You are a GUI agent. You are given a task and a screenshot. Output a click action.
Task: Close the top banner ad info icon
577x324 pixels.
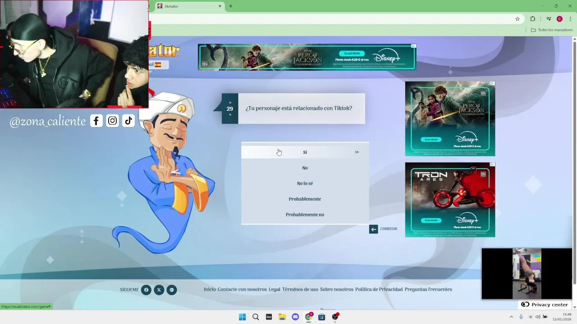click(x=413, y=46)
